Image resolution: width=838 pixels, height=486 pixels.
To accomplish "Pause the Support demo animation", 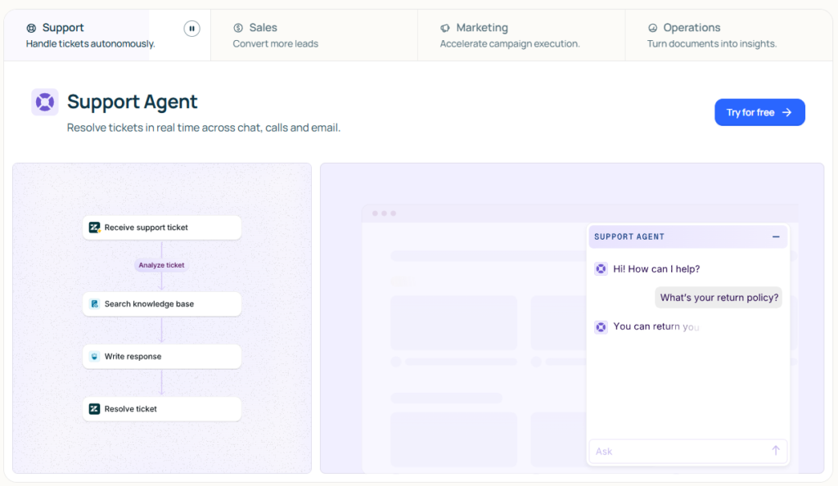I will pyautogui.click(x=191, y=27).
